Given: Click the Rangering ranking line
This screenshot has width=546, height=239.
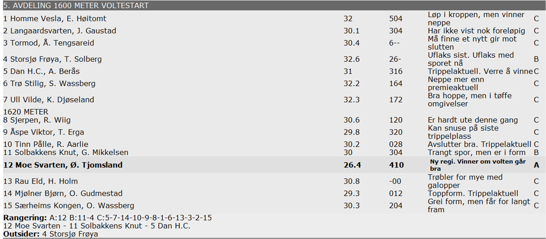Looking at the screenshot, I should [107, 218].
